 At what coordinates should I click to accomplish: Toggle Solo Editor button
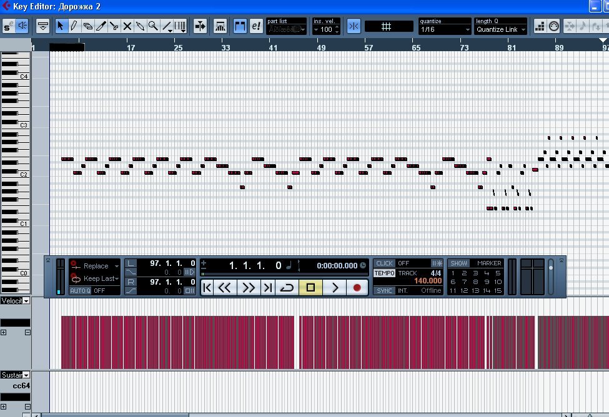(9, 26)
